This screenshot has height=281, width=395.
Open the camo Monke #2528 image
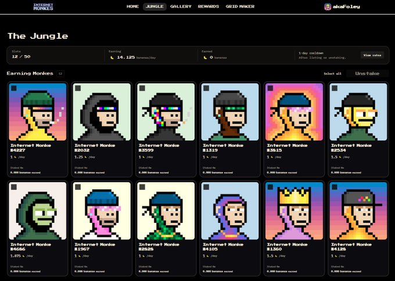(x=166, y=211)
